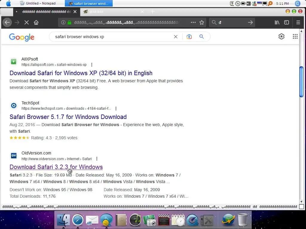This screenshot has height=229, width=306.
Task: Open Address Book in the dock
Action: pos(121,220)
